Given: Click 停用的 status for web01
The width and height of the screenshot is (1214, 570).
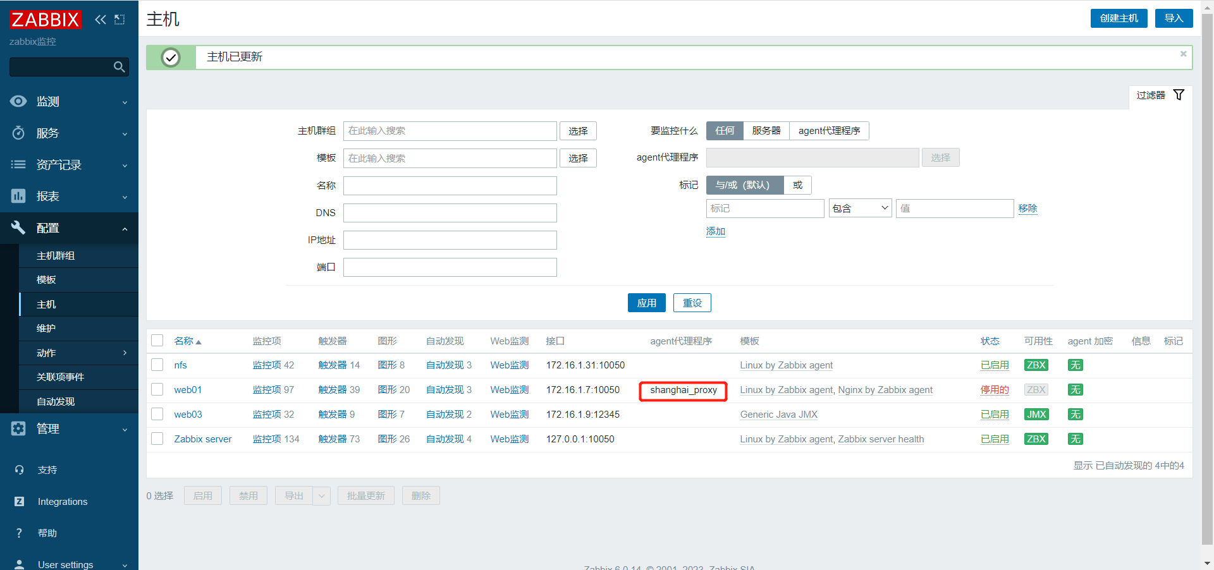Looking at the screenshot, I should pyautogui.click(x=995, y=390).
